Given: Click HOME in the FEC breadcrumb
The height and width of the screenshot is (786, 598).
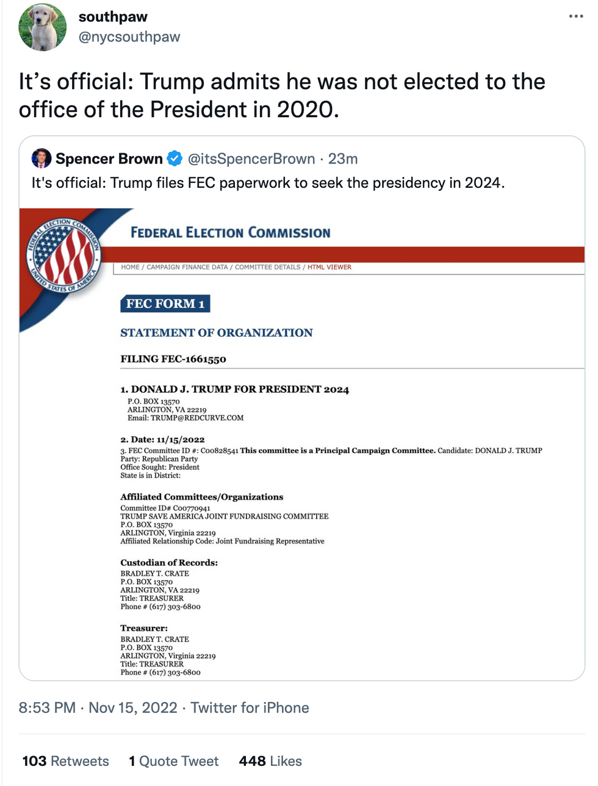Looking at the screenshot, I should pos(130,267).
